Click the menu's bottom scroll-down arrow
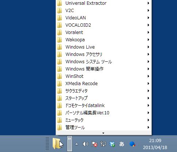Viewport: 177px width, 152px height. tap(103, 133)
